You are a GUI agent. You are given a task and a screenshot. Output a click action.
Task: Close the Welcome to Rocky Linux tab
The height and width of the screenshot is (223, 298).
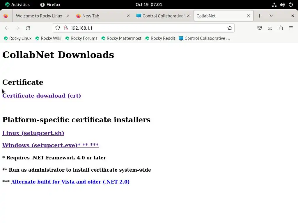pyautogui.click(x=68, y=16)
